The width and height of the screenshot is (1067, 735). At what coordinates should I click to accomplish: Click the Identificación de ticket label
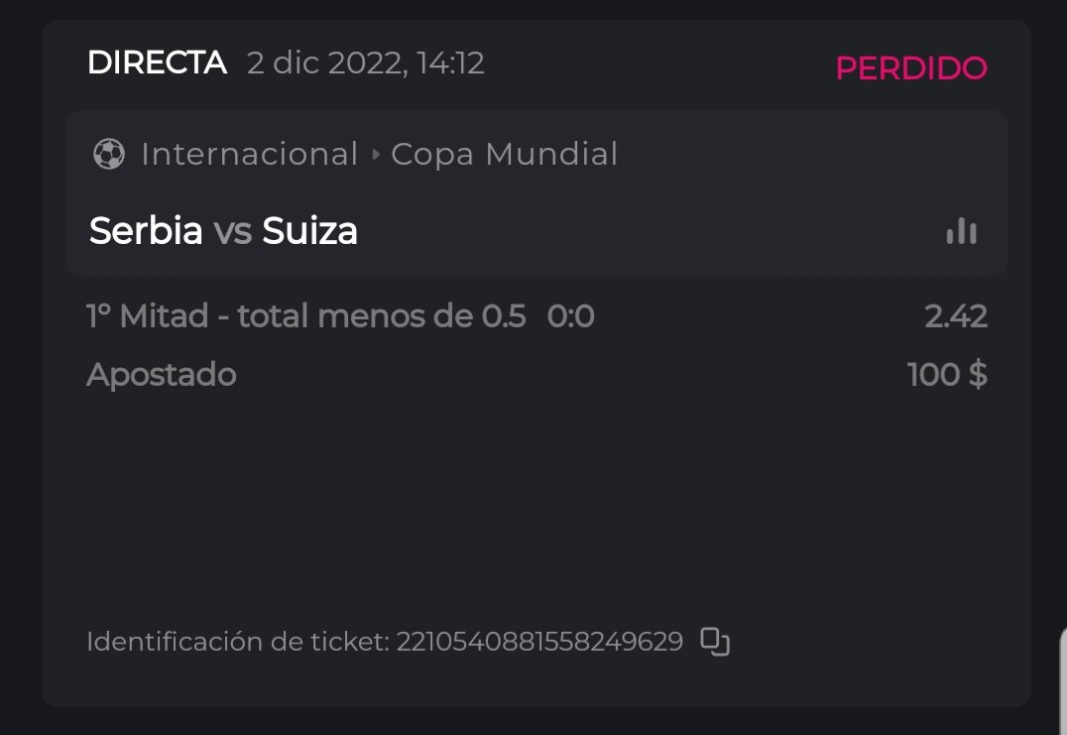237,642
